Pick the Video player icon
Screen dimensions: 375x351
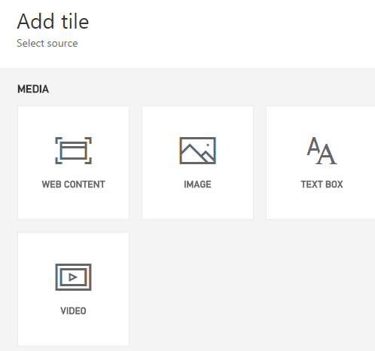73,277
